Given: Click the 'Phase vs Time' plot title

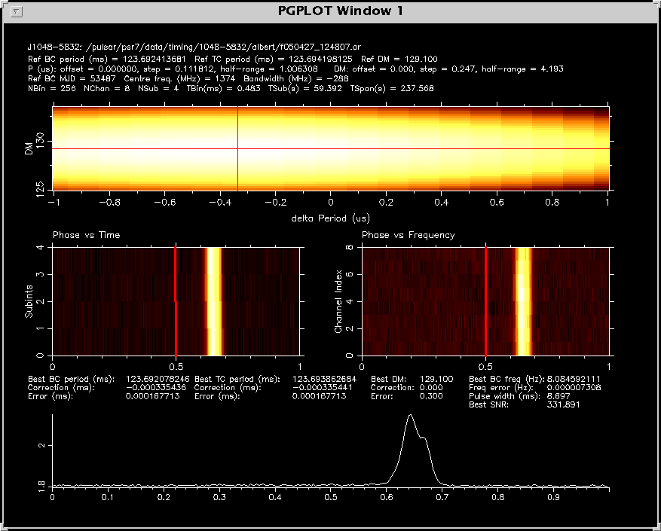Looking at the screenshot, I should click(86, 235).
